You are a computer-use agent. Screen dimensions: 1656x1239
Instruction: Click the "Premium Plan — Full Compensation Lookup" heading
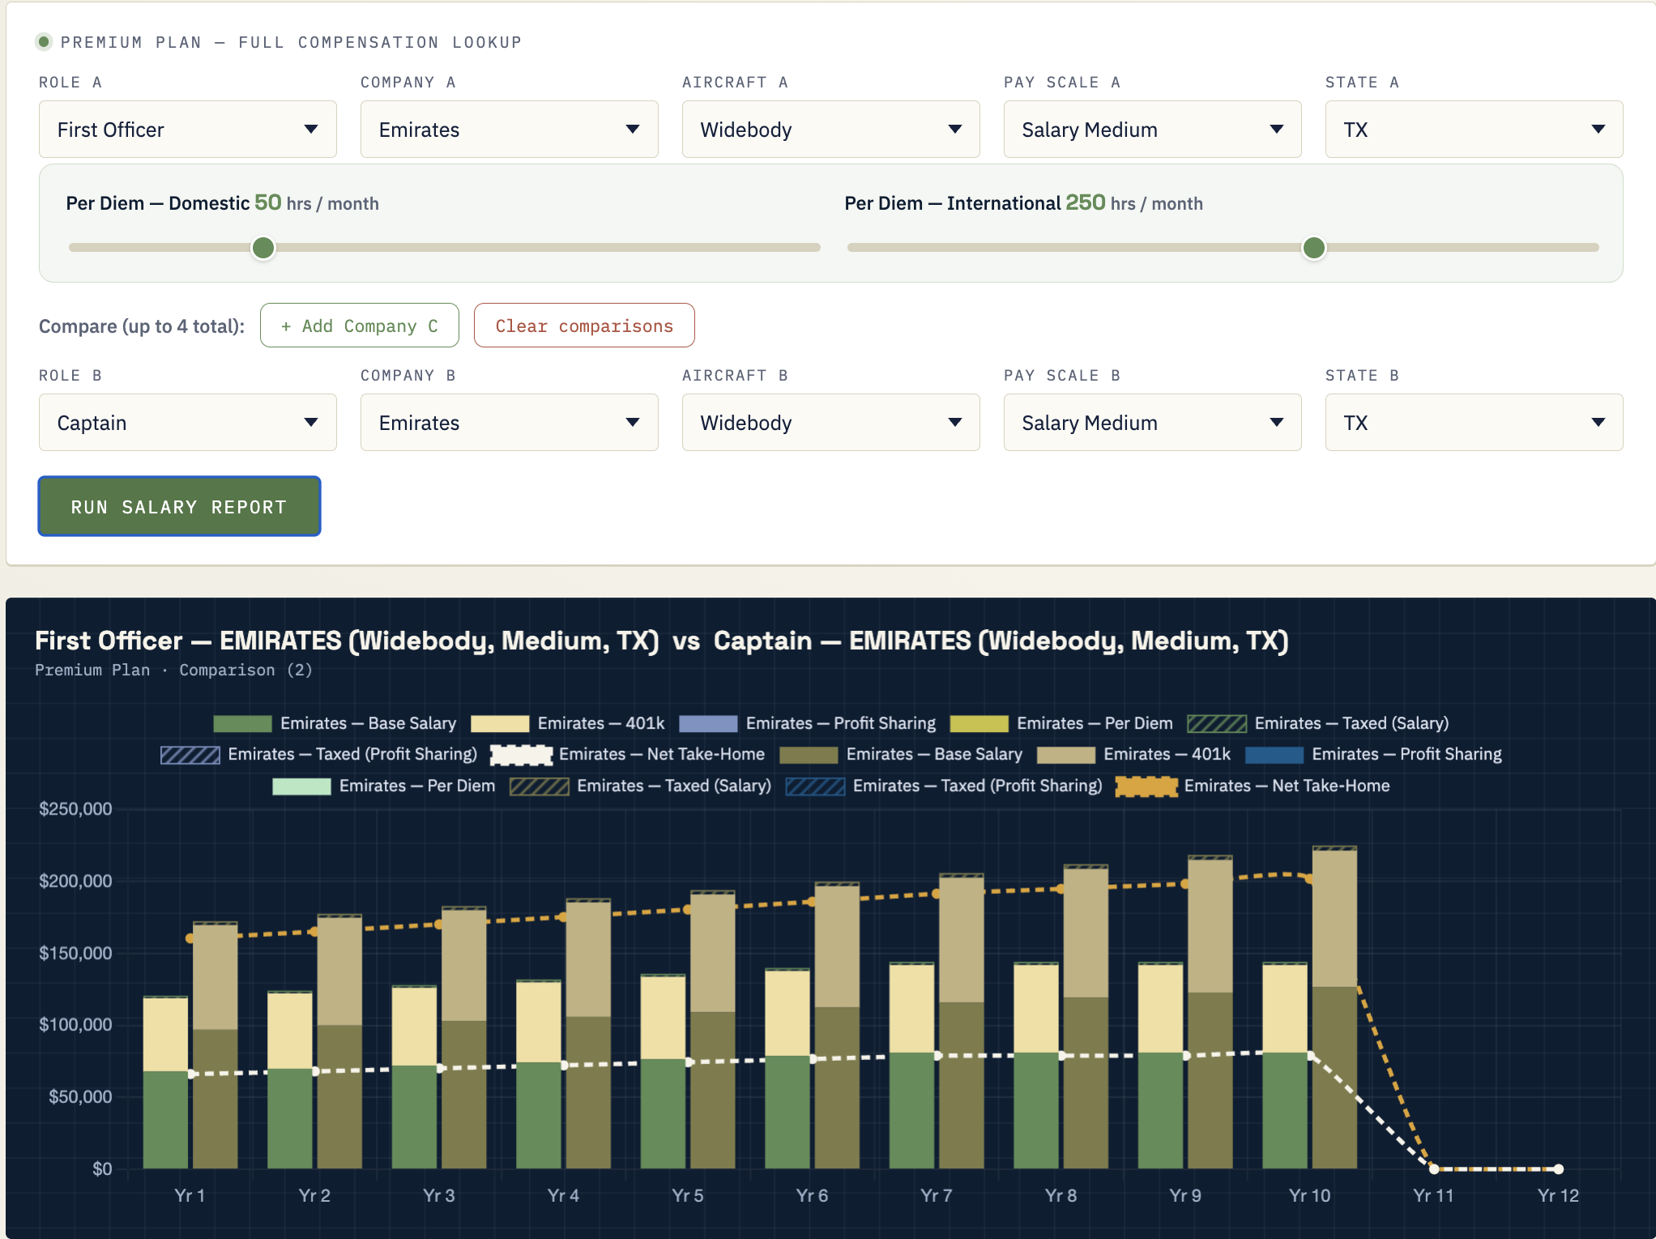tap(291, 42)
